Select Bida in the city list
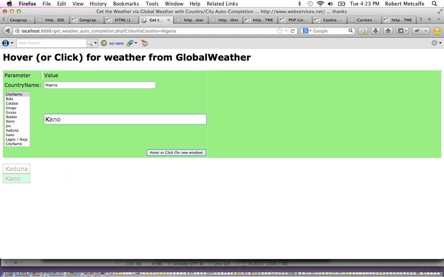This screenshot has height=277, width=444. click(17, 99)
